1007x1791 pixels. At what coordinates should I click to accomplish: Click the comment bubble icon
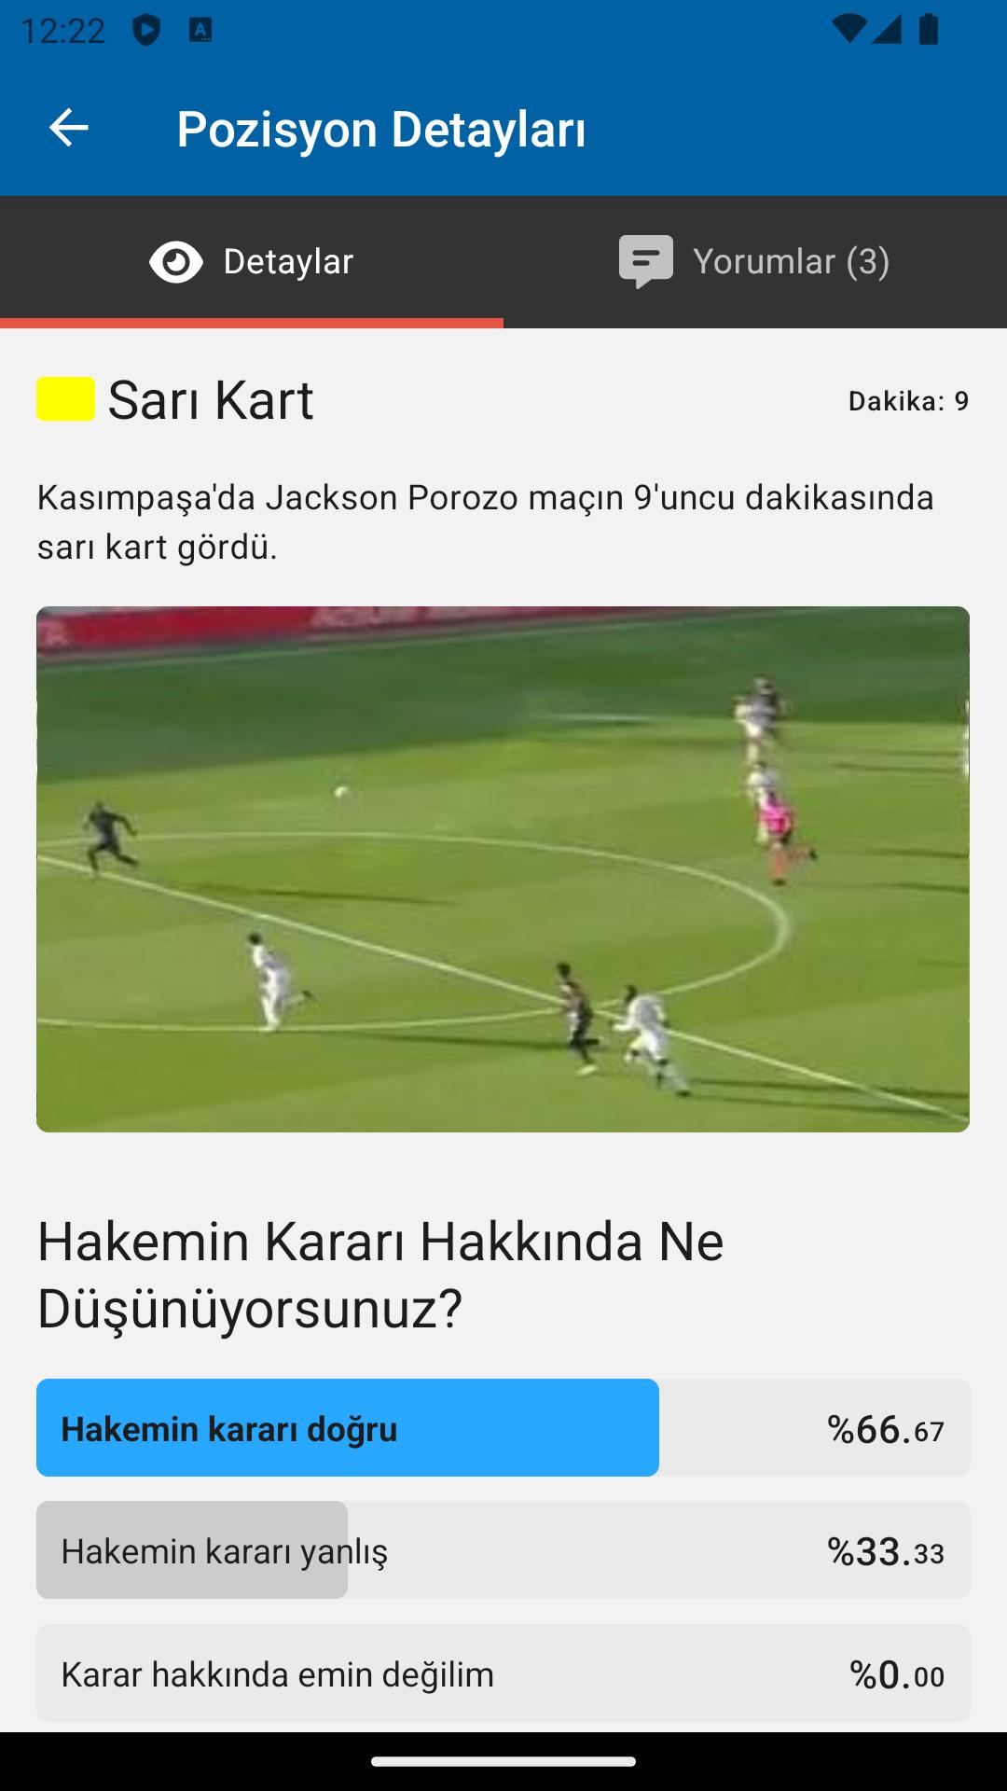[x=645, y=262]
